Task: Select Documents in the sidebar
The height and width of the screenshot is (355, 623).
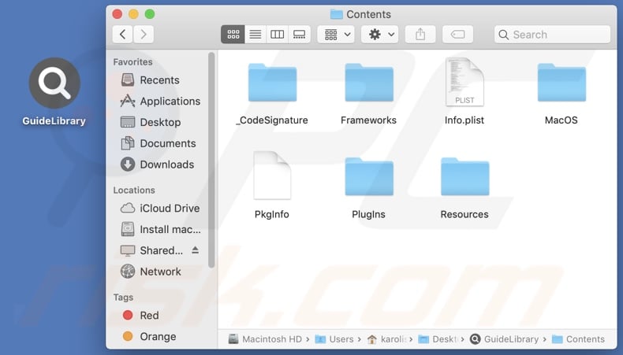Action: tap(159, 143)
